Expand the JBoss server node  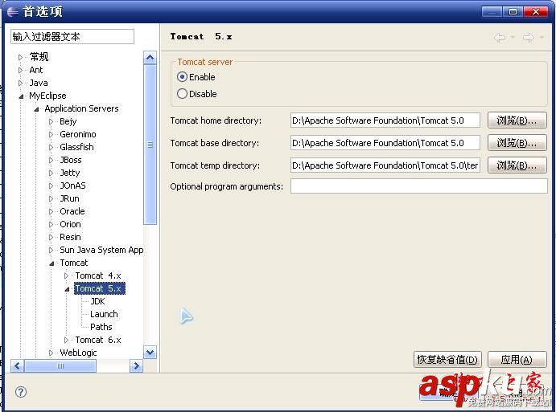51,161
